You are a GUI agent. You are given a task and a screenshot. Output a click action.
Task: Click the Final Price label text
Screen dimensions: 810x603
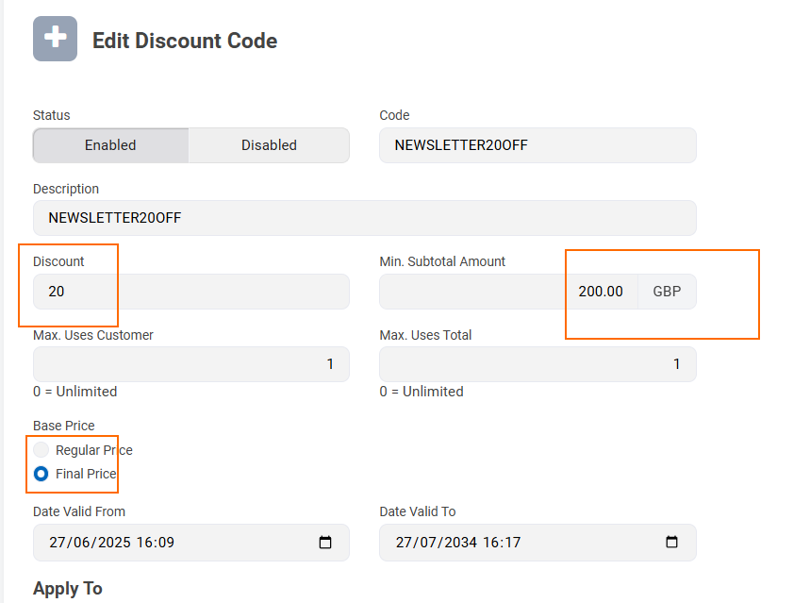click(86, 474)
